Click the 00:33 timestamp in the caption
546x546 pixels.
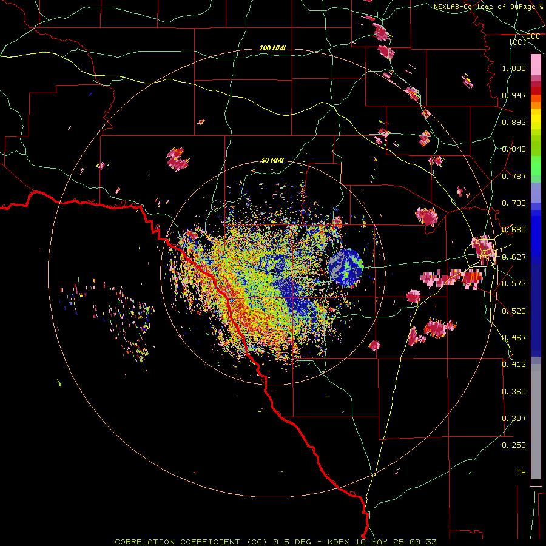pos(423,542)
